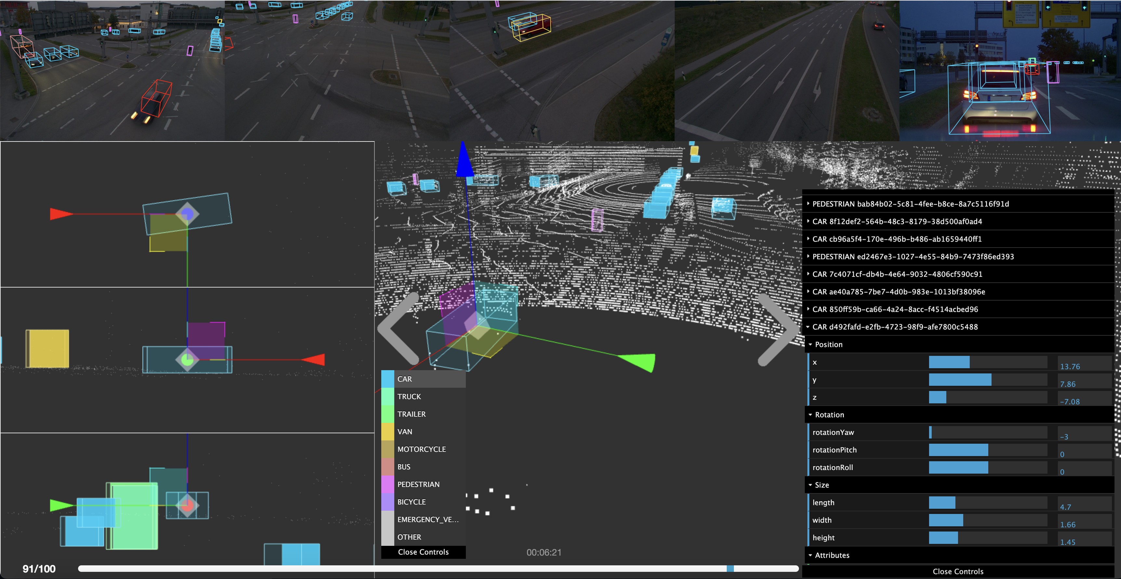Select the CAR class label
The image size is (1121, 579).
click(x=404, y=379)
